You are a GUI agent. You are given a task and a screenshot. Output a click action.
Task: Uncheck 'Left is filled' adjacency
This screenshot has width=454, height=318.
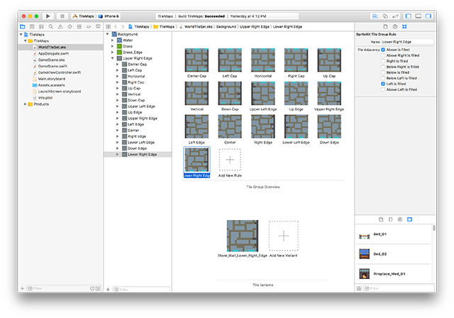tap(384, 84)
